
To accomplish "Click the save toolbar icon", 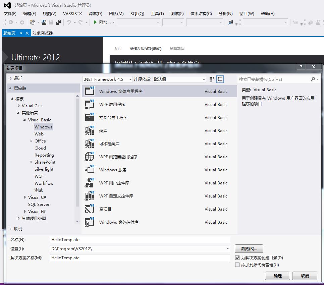I will 51,22.
